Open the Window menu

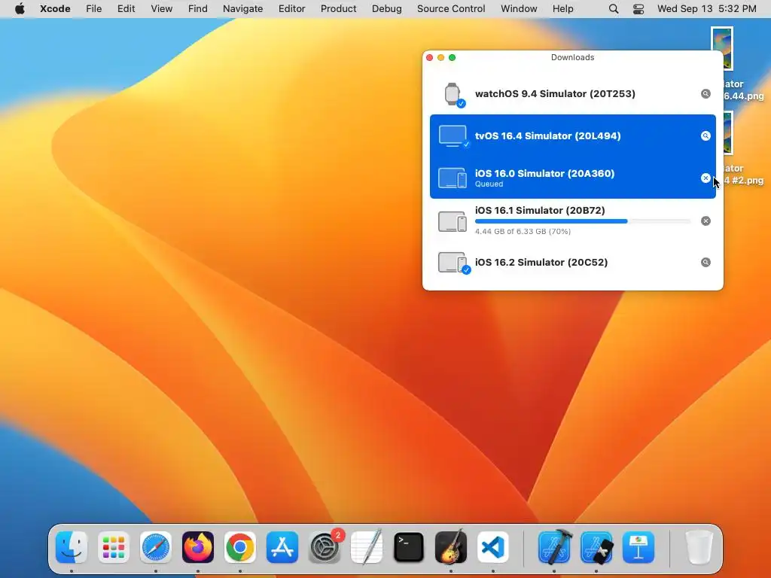pyautogui.click(x=519, y=9)
